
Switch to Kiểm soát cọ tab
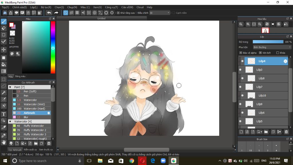tap(30, 150)
